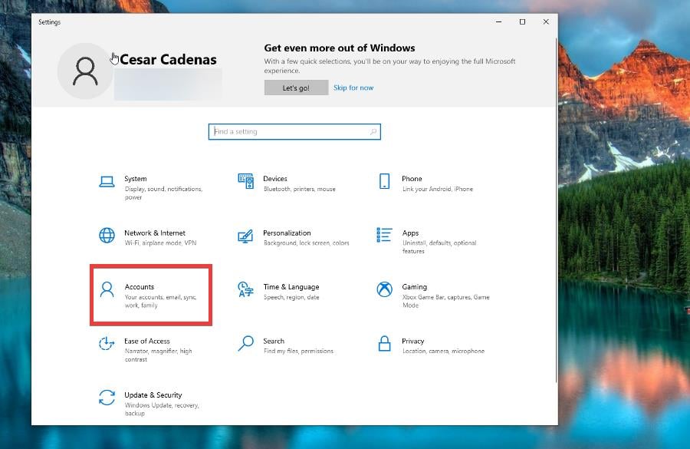Minimize the Settings window
Image resolution: width=690 pixels, height=449 pixels.
point(498,21)
